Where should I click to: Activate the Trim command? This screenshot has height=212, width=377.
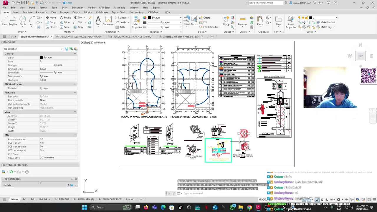(78, 18)
